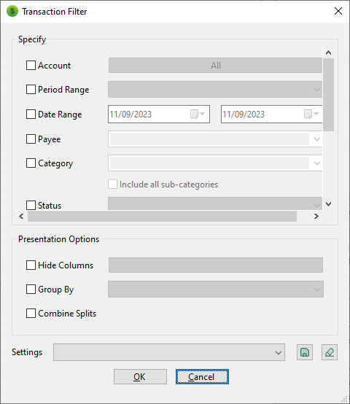This screenshot has width=350, height=404.
Task: Tick the Period Range checkbox
Action: pyautogui.click(x=31, y=90)
